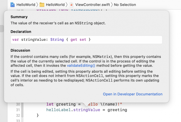
Task: Click the stringValue declaration code box
Action: pyautogui.click(x=86, y=39)
